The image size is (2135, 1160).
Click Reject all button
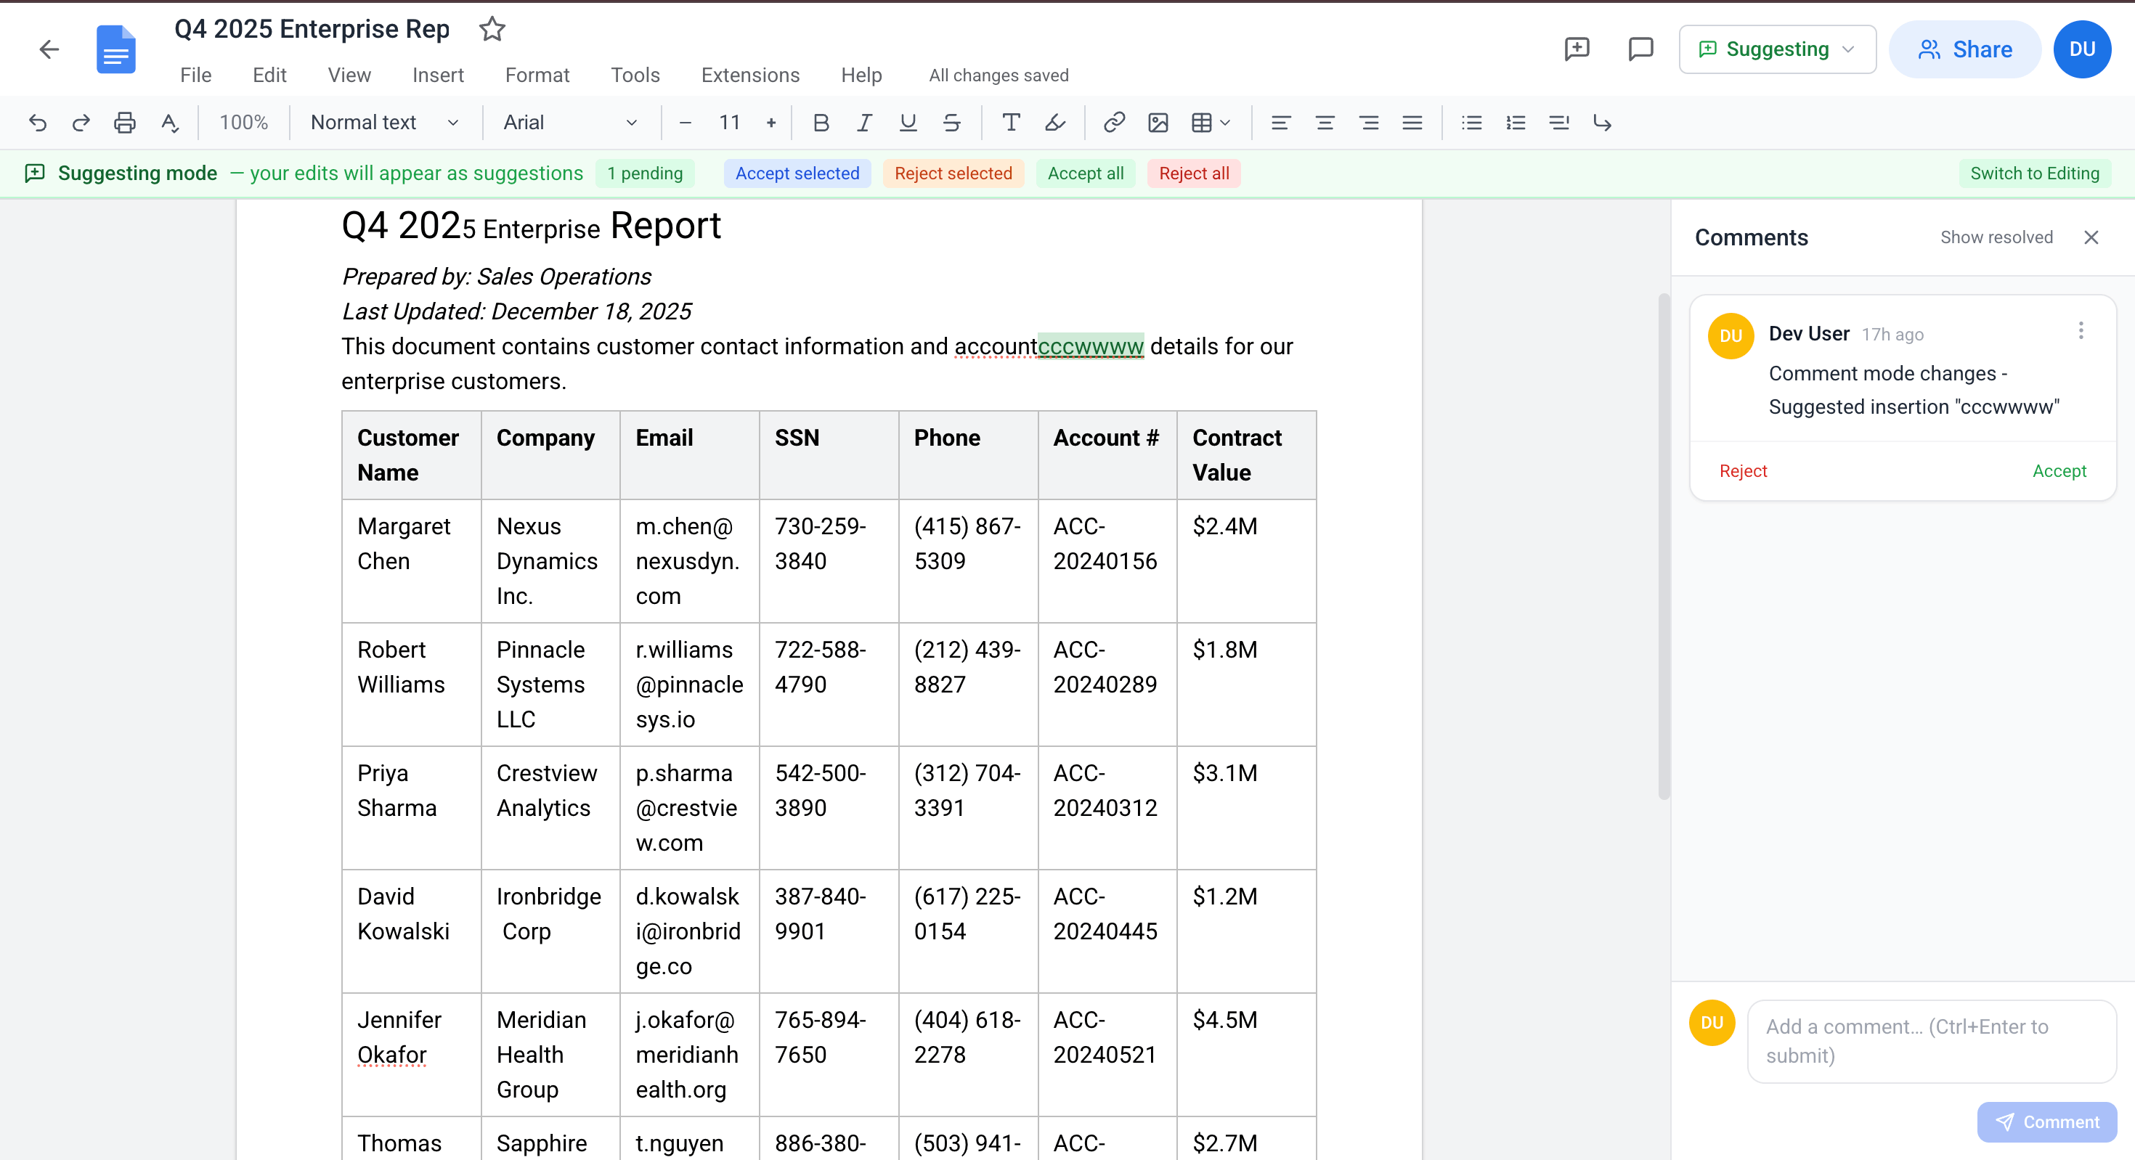[1193, 173]
